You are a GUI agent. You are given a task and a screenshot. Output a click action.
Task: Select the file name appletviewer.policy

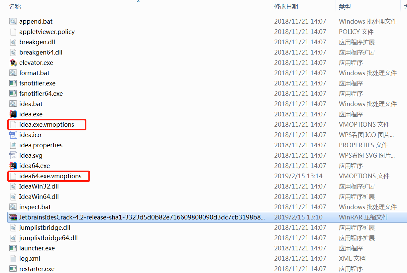(x=47, y=32)
